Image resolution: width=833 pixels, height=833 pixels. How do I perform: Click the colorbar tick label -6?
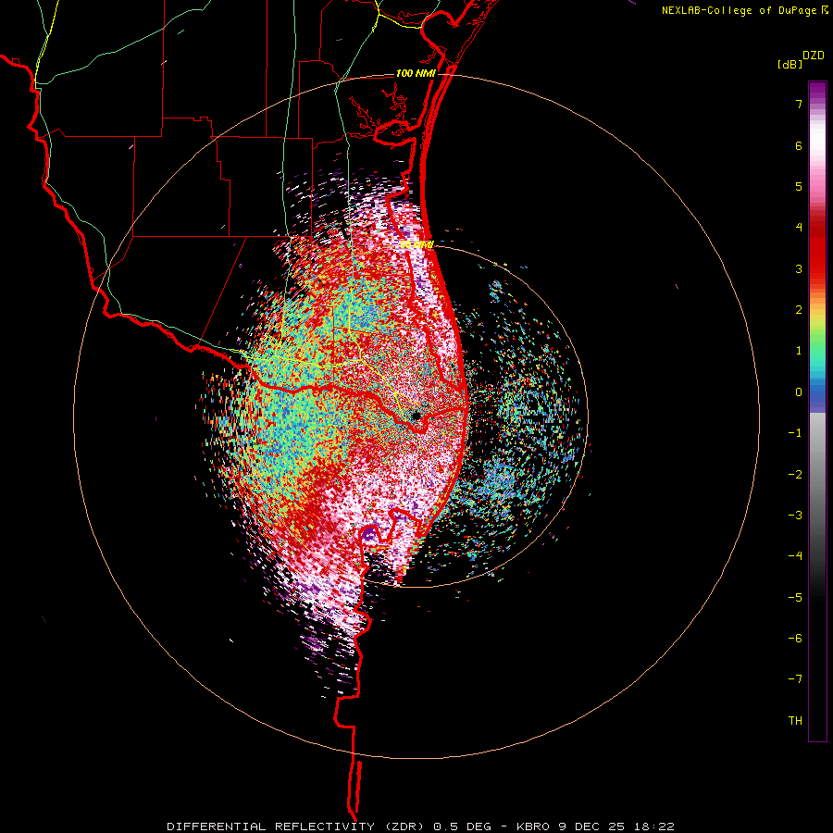coord(795,639)
